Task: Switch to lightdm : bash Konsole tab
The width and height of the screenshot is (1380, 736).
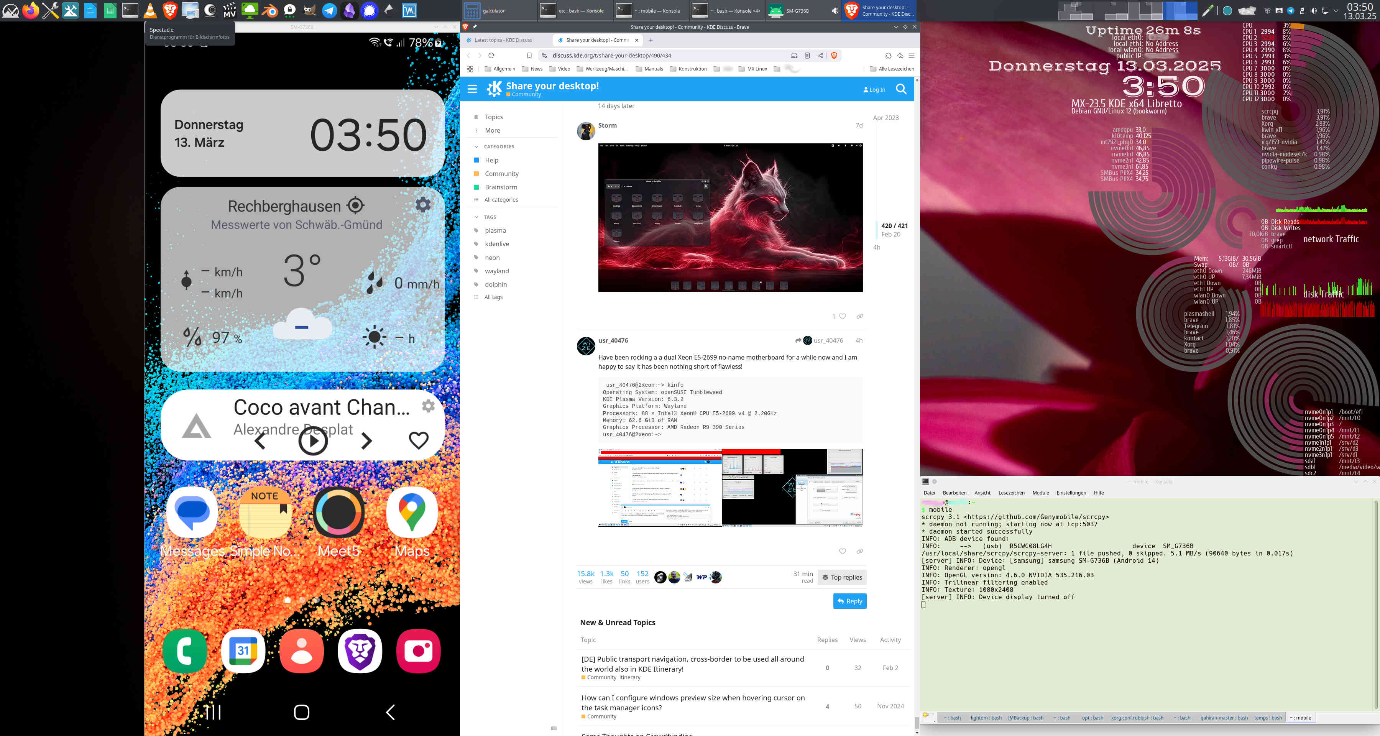Action: 986,718
